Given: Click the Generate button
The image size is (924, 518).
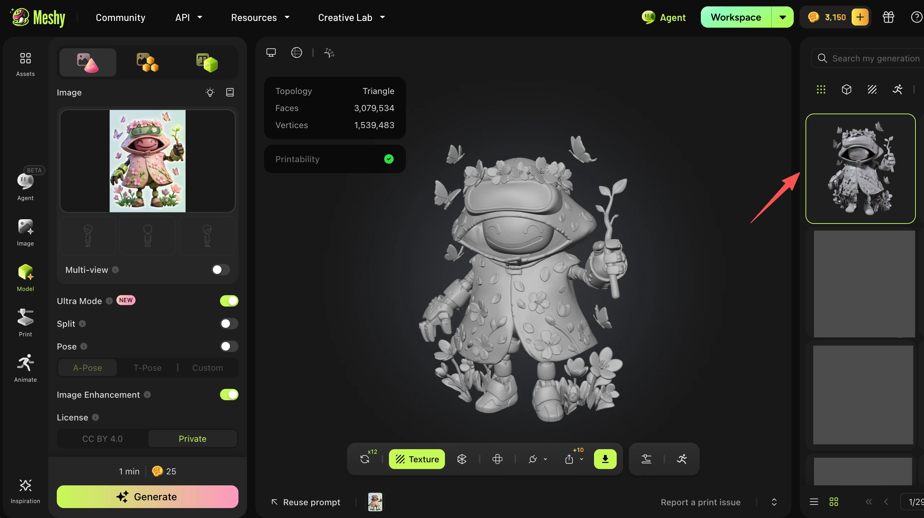Looking at the screenshot, I should 147,496.
